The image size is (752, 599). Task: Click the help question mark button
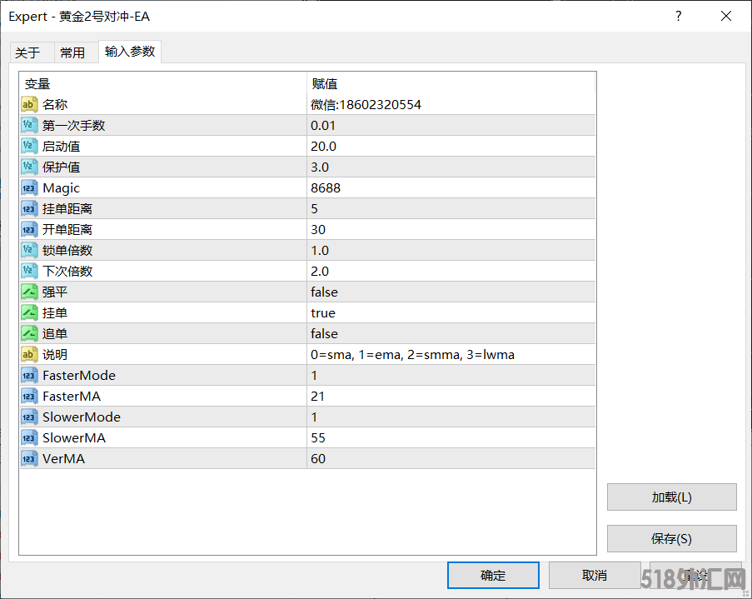click(x=679, y=16)
